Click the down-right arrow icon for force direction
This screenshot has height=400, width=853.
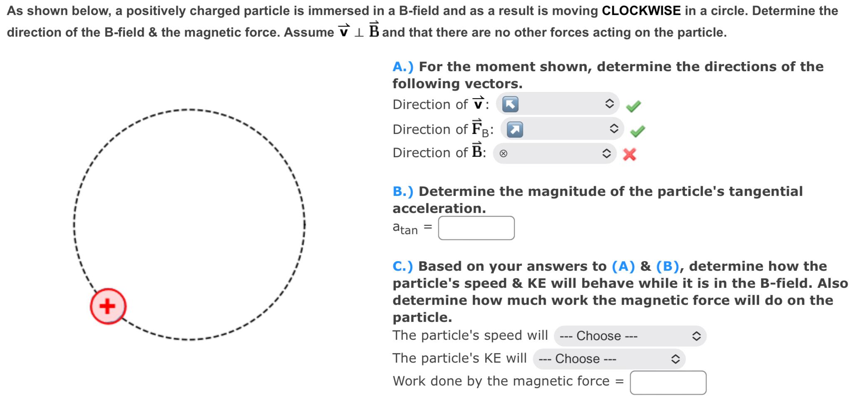pyautogui.click(x=515, y=129)
